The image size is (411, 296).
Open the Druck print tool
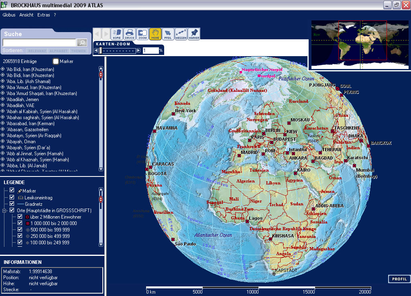click(130, 34)
